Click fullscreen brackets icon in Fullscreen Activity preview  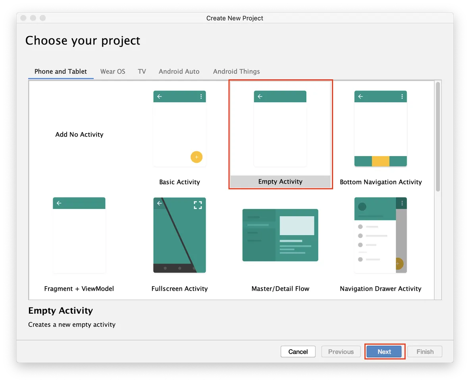coord(198,205)
